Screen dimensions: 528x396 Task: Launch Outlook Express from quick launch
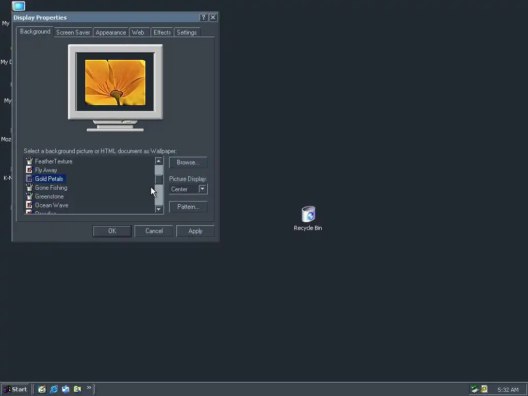[65, 389]
